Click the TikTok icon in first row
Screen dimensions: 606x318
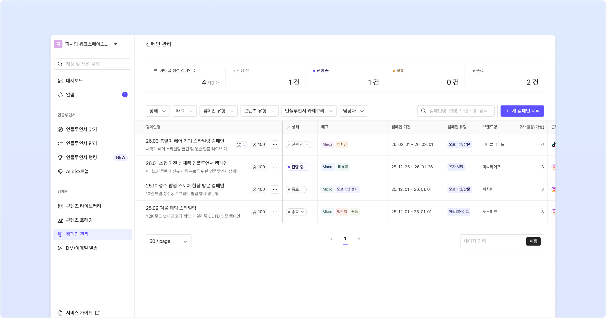tap(553, 145)
